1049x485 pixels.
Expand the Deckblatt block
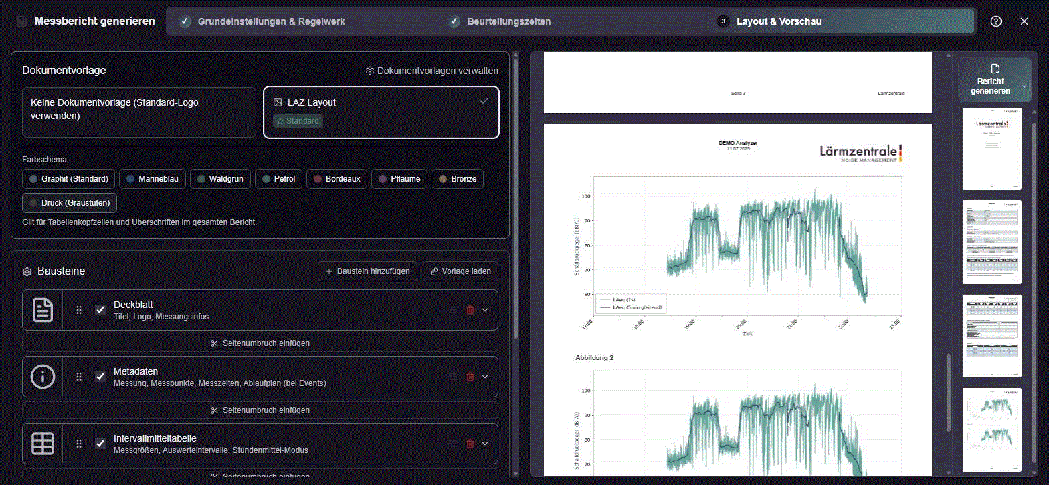click(486, 310)
